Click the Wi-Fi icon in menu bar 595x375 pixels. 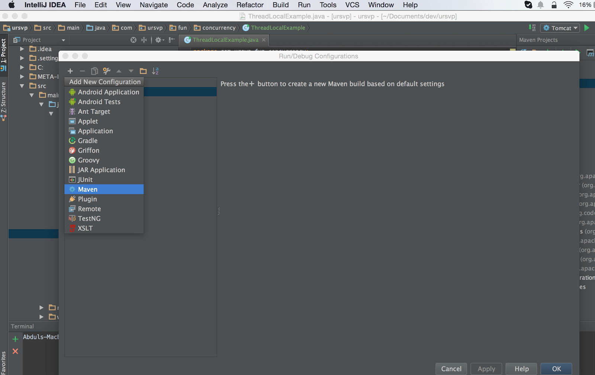point(568,5)
